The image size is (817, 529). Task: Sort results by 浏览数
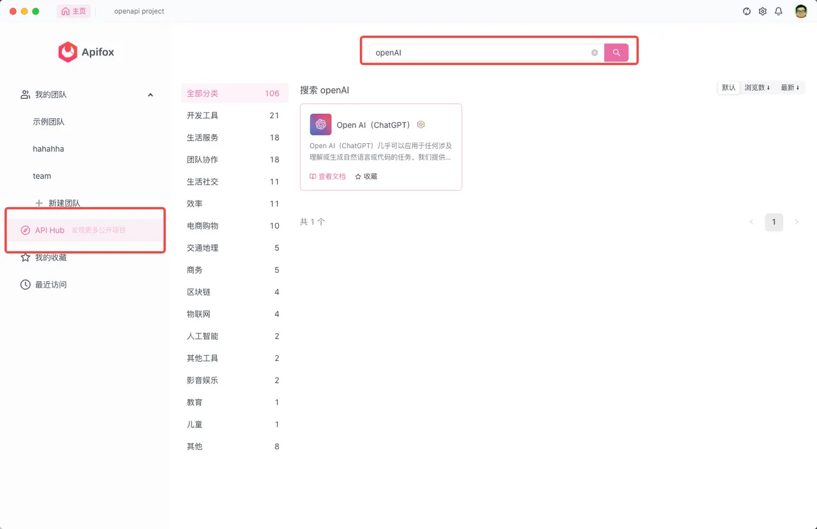tap(757, 88)
